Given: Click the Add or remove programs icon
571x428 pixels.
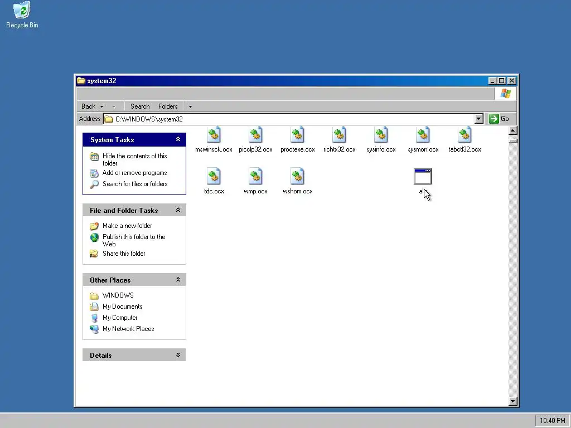Looking at the screenshot, I should (94, 173).
